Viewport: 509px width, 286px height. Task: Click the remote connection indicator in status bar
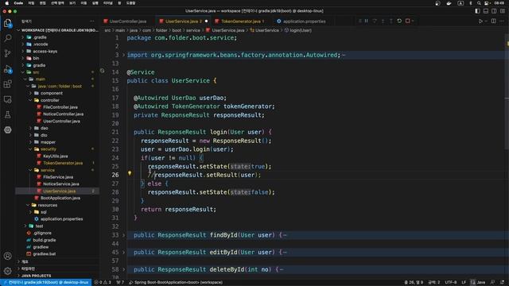click(46, 283)
